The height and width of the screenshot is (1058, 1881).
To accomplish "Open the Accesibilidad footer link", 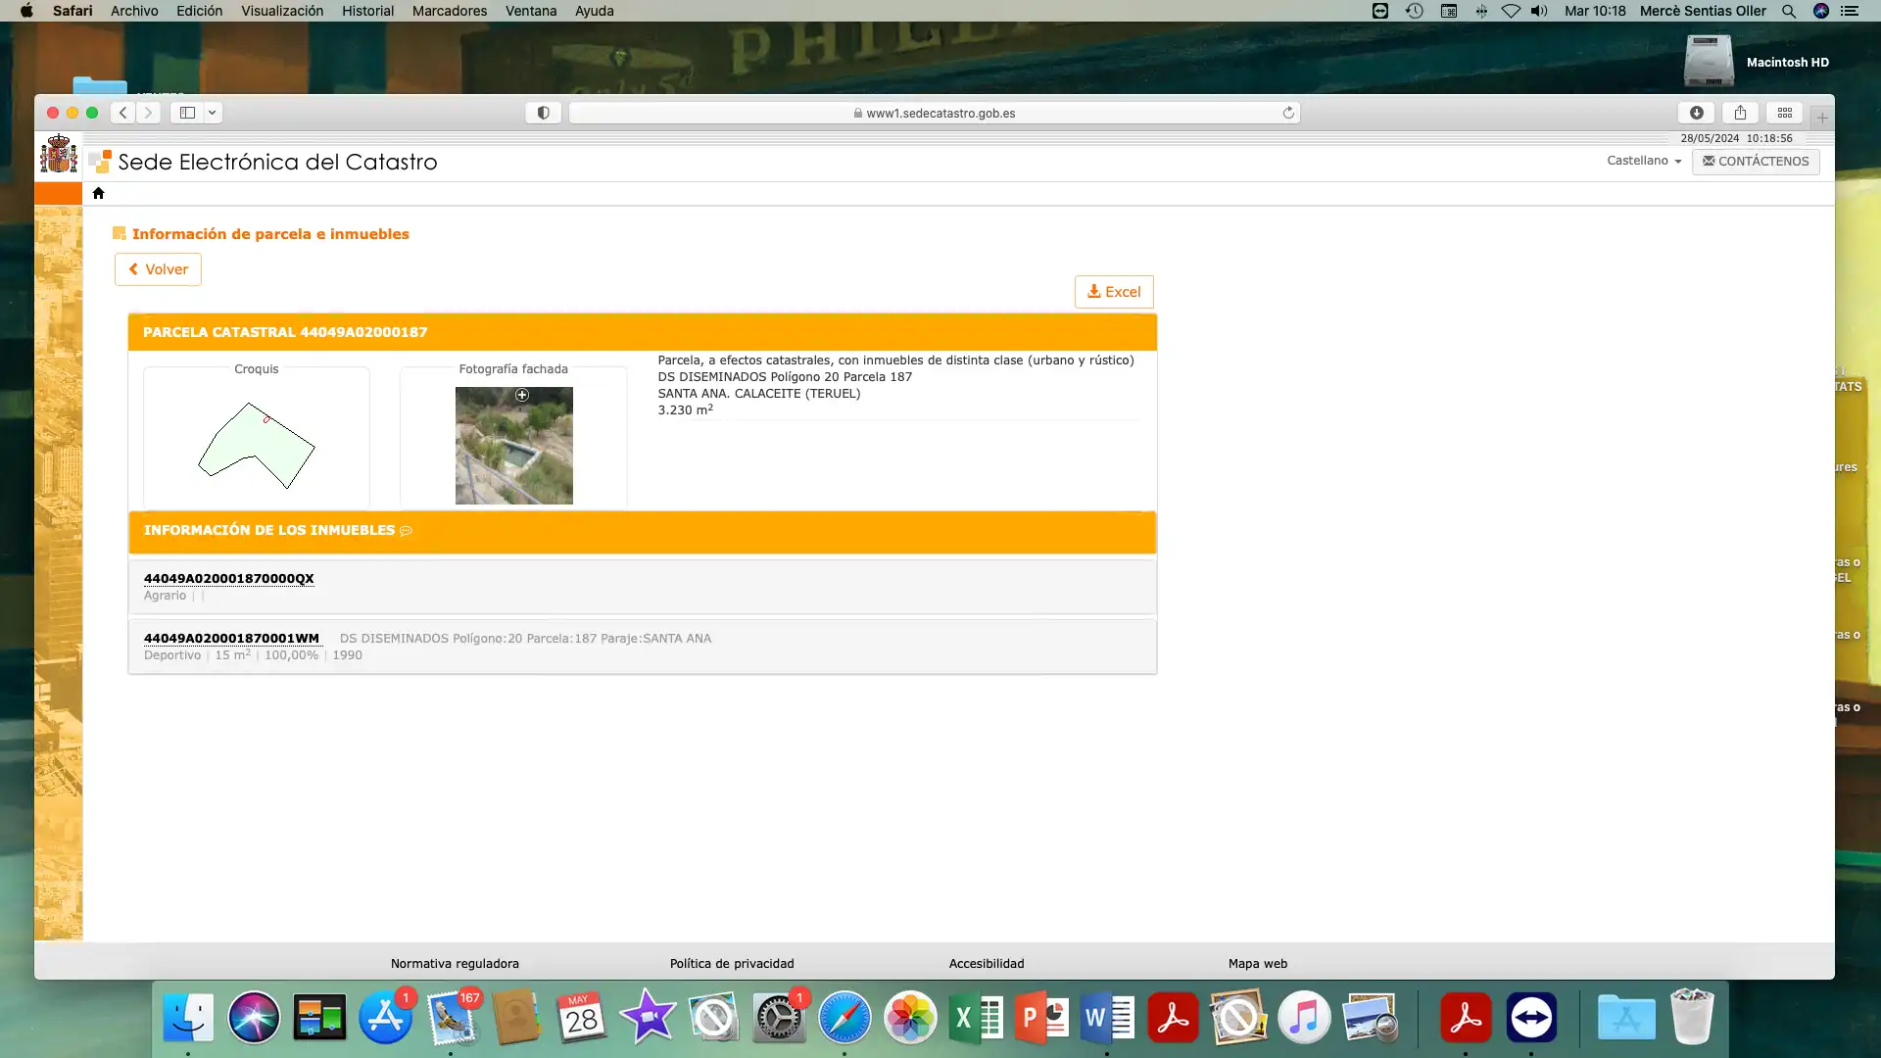I will coord(987,964).
